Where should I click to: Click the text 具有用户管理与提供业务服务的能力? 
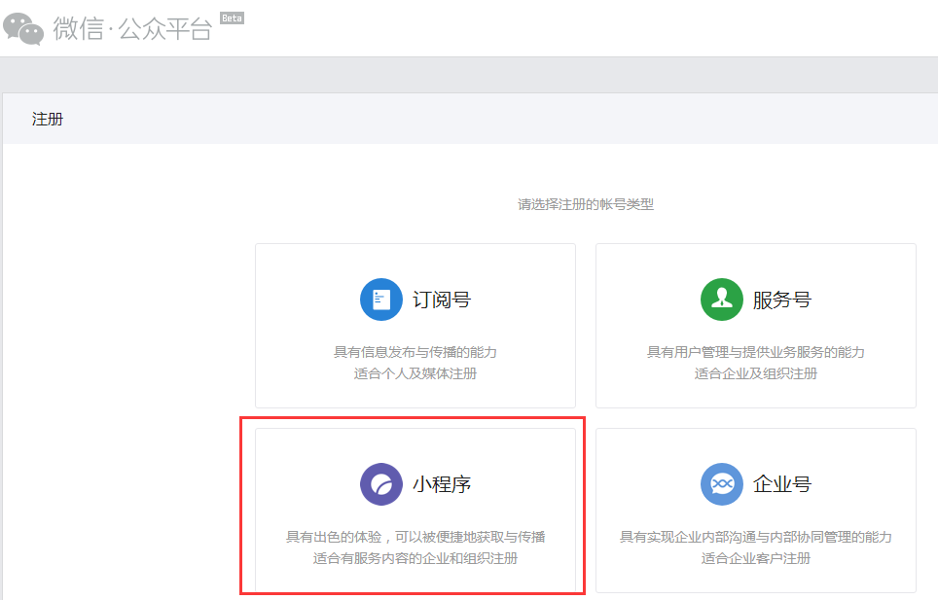755,352
